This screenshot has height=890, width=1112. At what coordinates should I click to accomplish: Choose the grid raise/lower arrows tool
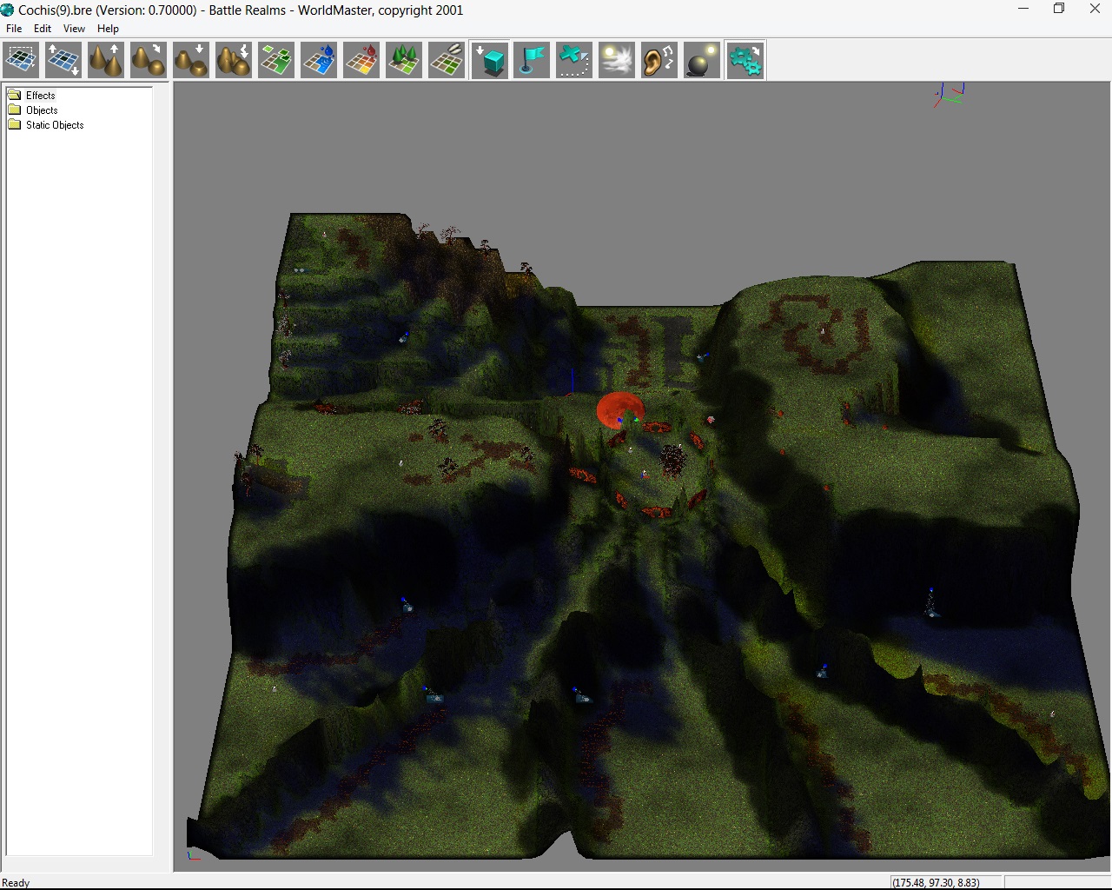pyautogui.click(x=63, y=61)
